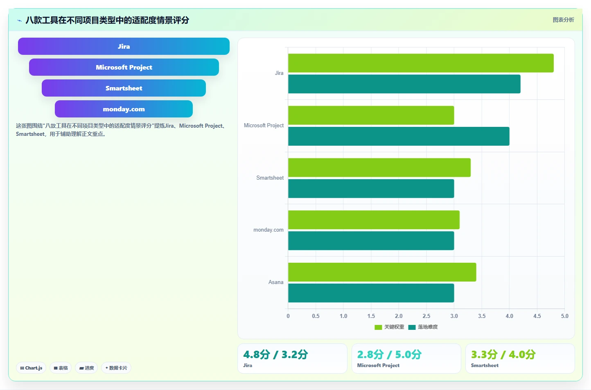Toggle the 关键权重 legend swatch
This screenshot has width=591, height=390.
(378, 327)
